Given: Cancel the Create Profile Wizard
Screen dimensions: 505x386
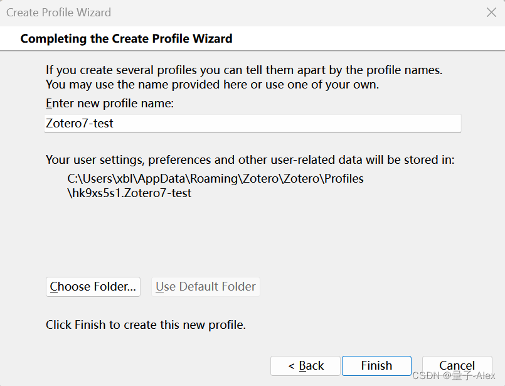Looking at the screenshot, I should pyautogui.click(x=457, y=366).
